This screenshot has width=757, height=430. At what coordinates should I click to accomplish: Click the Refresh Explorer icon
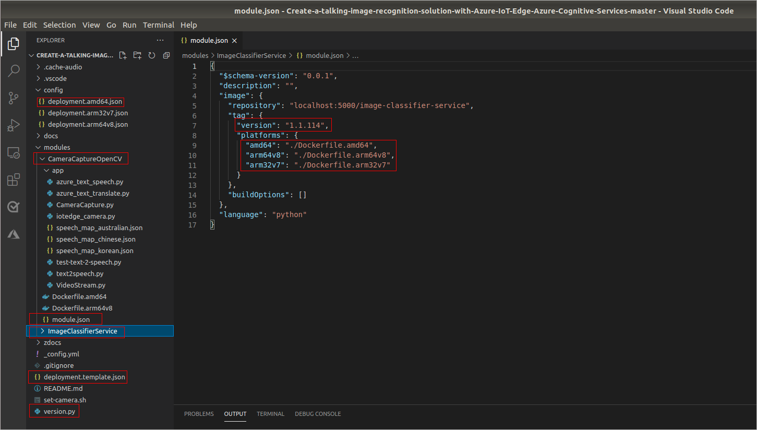152,55
